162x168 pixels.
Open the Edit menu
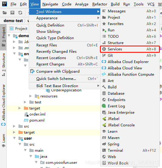pyautogui.click(x=23, y=4)
